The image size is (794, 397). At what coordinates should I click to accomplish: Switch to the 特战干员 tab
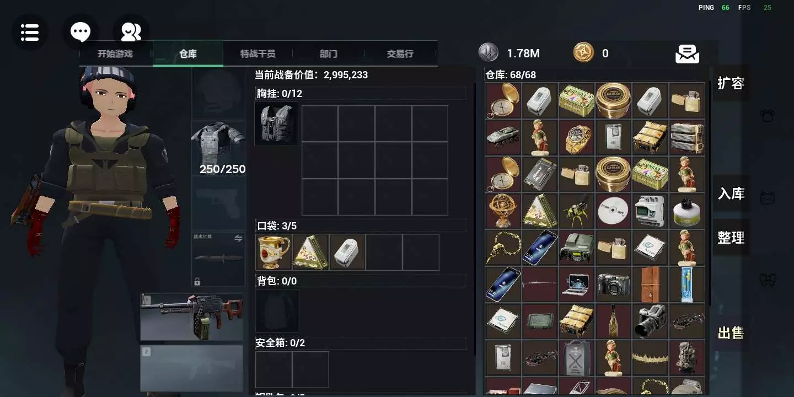tap(257, 54)
